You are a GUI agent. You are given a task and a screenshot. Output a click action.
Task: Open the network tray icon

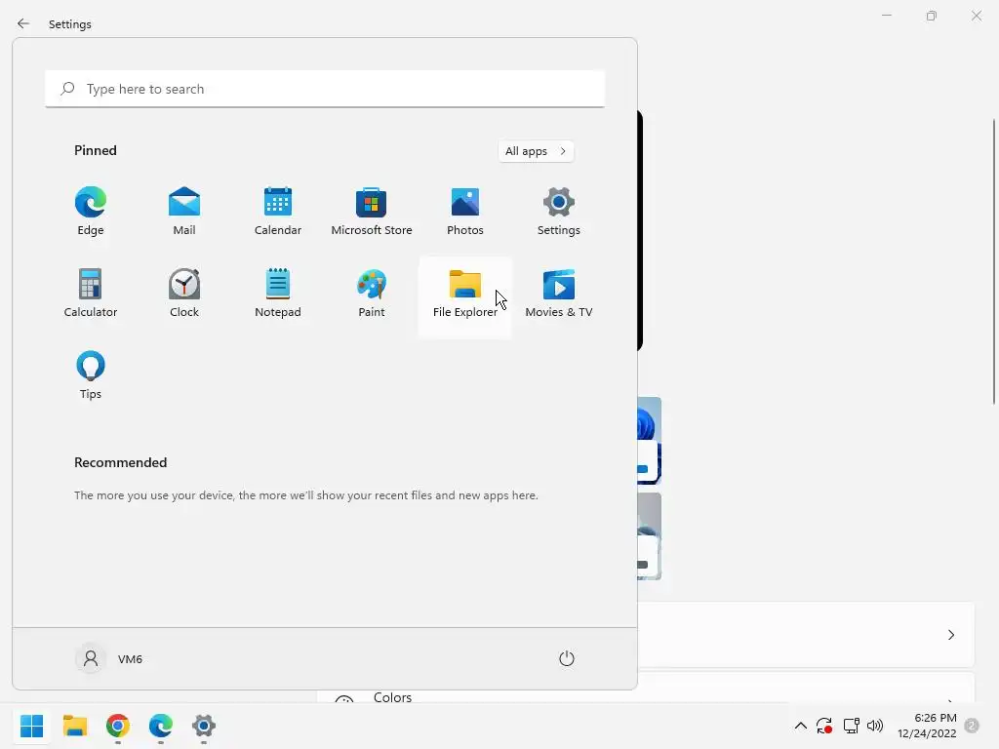[851, 726]
